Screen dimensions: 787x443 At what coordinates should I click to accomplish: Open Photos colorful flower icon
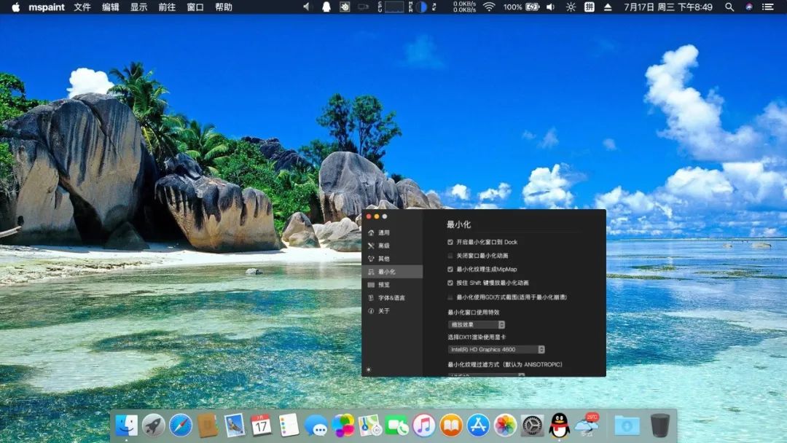506,426
